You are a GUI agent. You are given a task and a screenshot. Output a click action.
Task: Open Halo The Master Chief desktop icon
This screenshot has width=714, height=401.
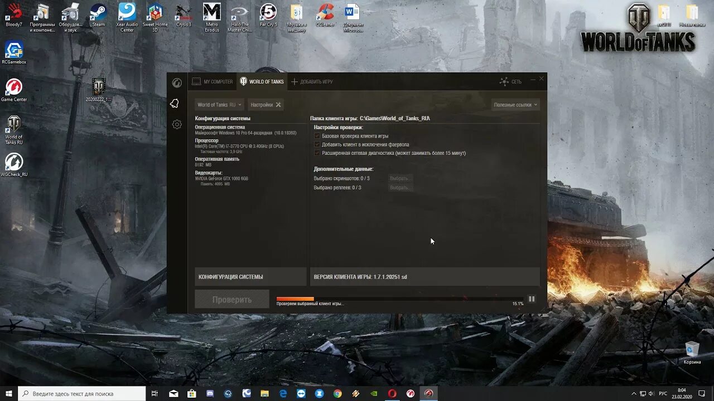click(x=240, y=18)
